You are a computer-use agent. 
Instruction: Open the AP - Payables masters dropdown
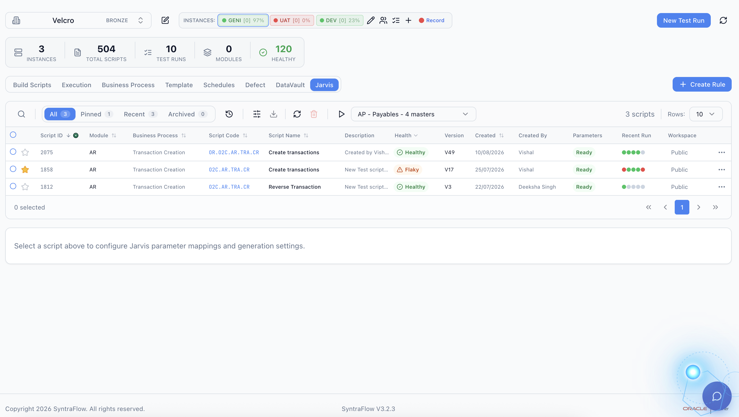pyautogui.click(x=413, y=114)
